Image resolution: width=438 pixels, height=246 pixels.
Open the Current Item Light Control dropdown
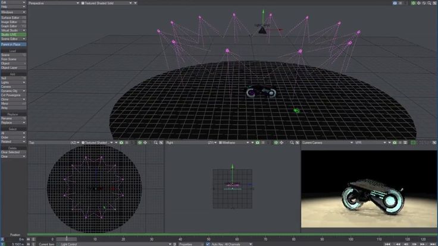coord(114,244)
